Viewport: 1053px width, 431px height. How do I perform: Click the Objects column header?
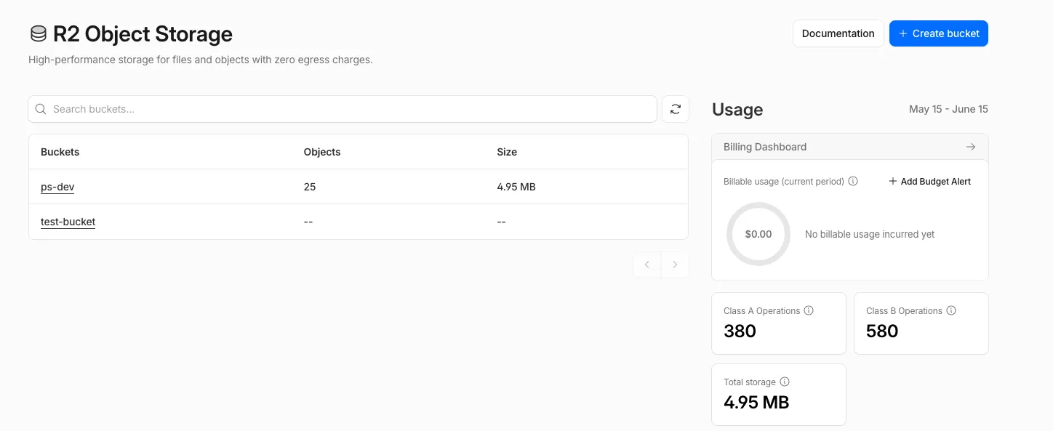[x=322, y=152]
